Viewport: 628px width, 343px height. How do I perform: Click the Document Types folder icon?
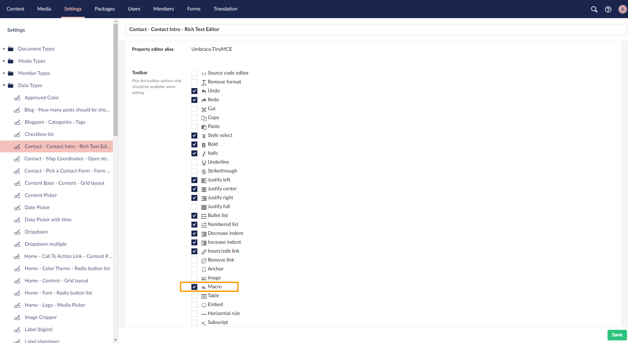tap(11, 49)
